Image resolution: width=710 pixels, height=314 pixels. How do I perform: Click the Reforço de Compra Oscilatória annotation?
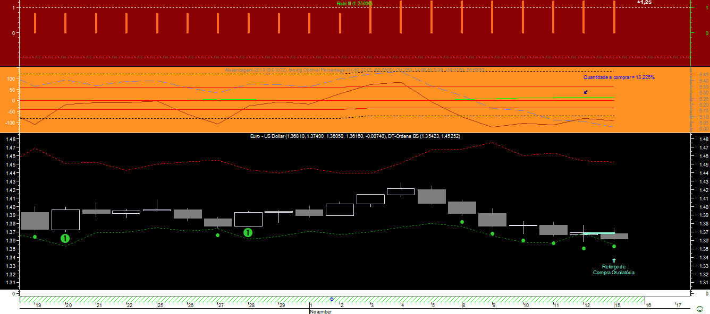coord(614,269)
